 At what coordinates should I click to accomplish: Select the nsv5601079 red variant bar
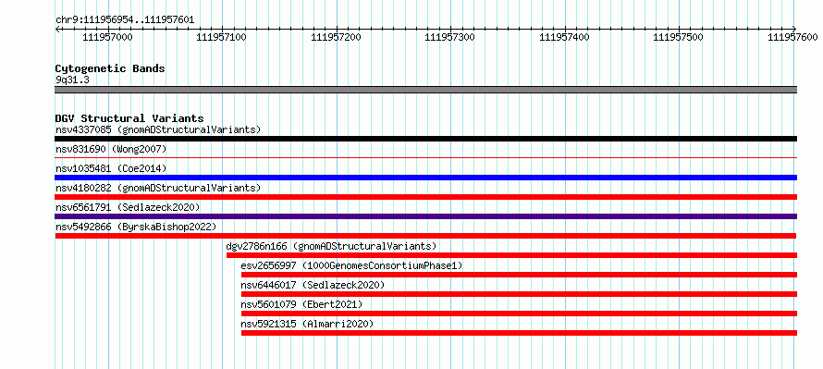click(x=519, y=314)
